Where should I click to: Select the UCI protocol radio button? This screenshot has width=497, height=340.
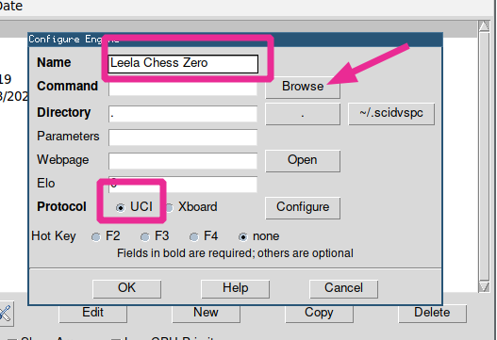pos(121,207)
